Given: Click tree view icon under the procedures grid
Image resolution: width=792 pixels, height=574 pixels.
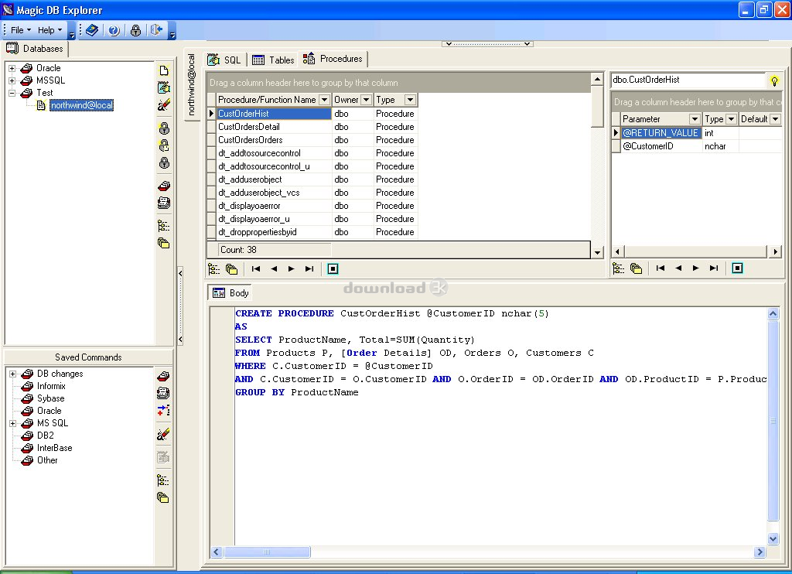Looking at the screenshot, I should click(x=214, y=269).
